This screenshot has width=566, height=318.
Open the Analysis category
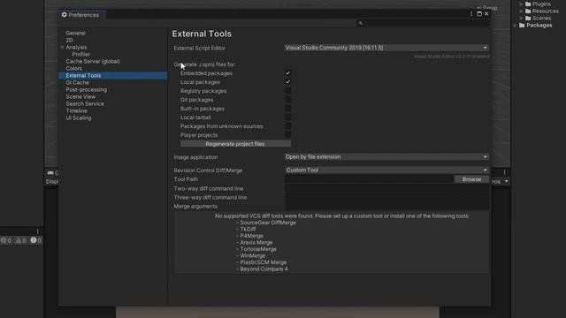[x=76, y=47]
